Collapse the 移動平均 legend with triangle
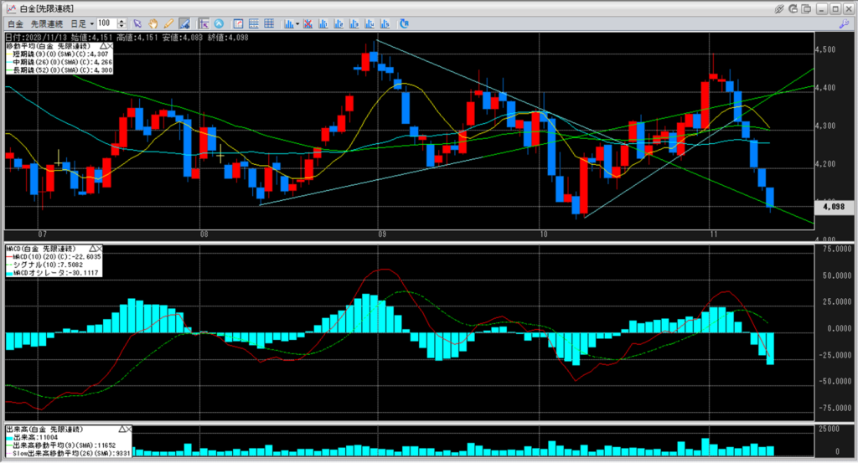Image resolution: width=858 pixels, height=463 pixels. [x=103, y=46]
